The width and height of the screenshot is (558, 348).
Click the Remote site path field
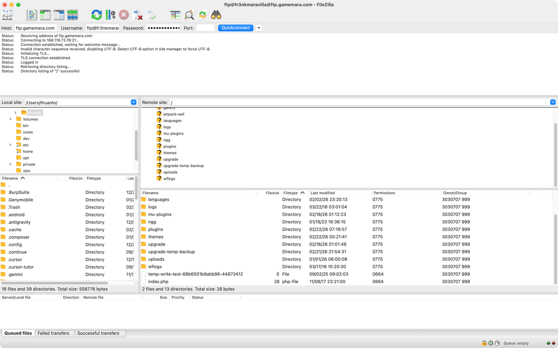click(359, 102)
